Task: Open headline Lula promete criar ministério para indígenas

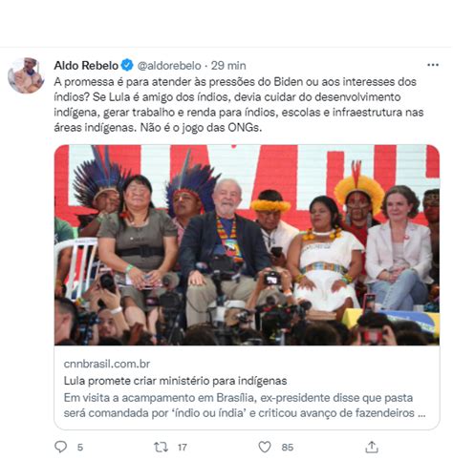Action: (175, 381)
